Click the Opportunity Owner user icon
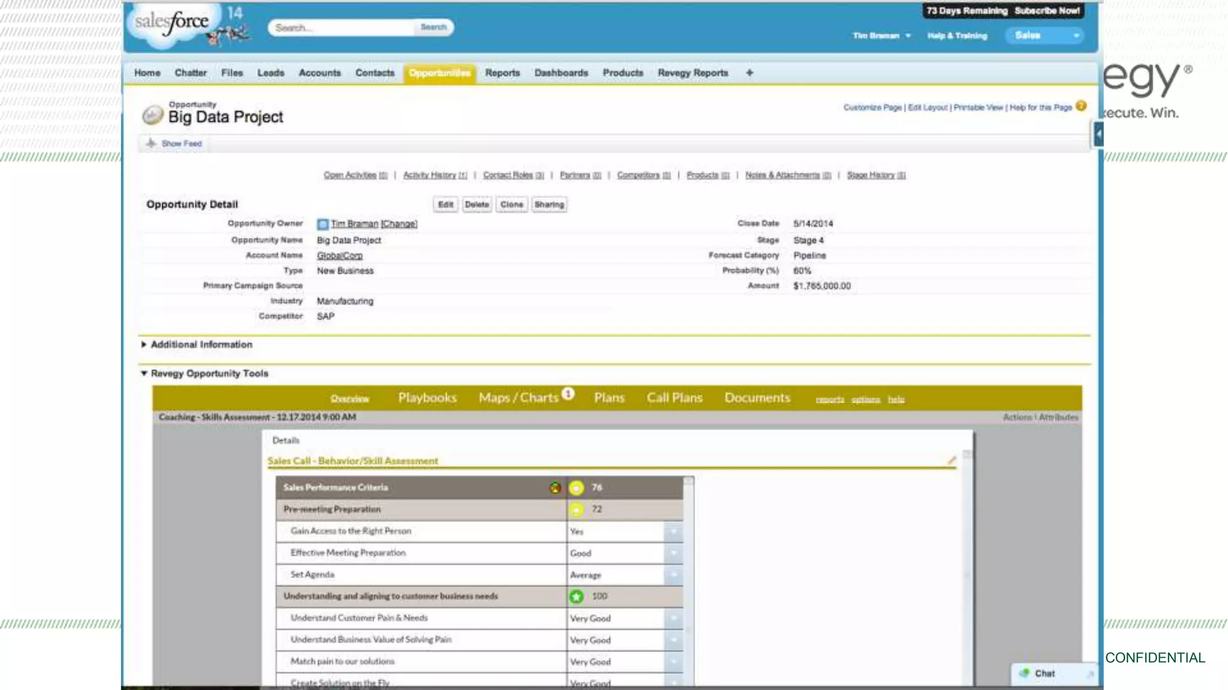 [323, 224]
